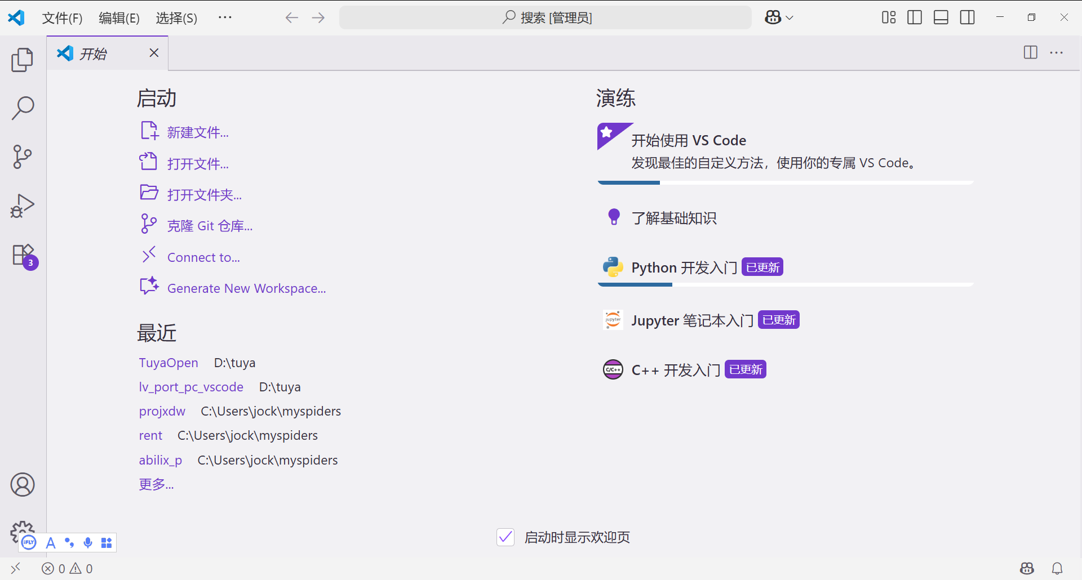Screen dimensions: 1082x580
Task: Open recent folder abilix_p
Action: pyautogui.click(x=161, y=460)
